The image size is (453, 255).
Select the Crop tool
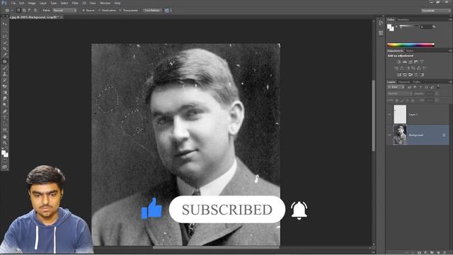(x=5, y=49)
